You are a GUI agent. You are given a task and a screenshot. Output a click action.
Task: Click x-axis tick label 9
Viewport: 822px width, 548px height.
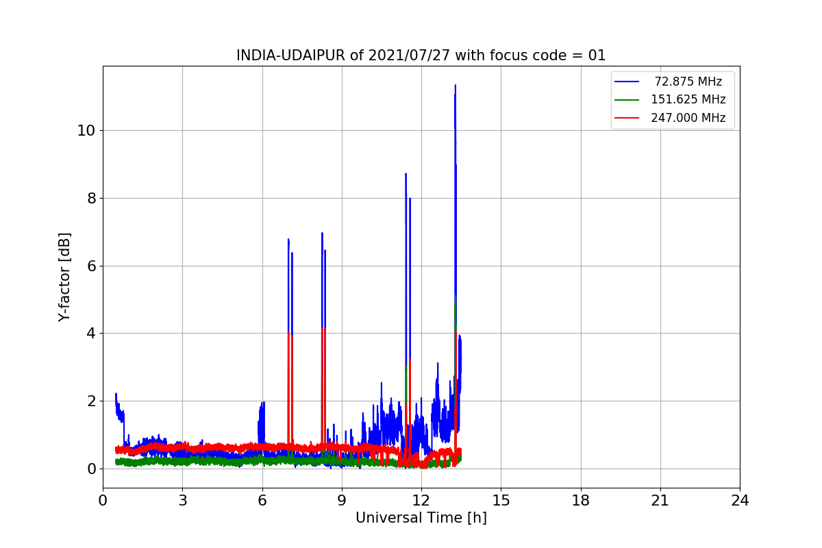tap(341, 501)
